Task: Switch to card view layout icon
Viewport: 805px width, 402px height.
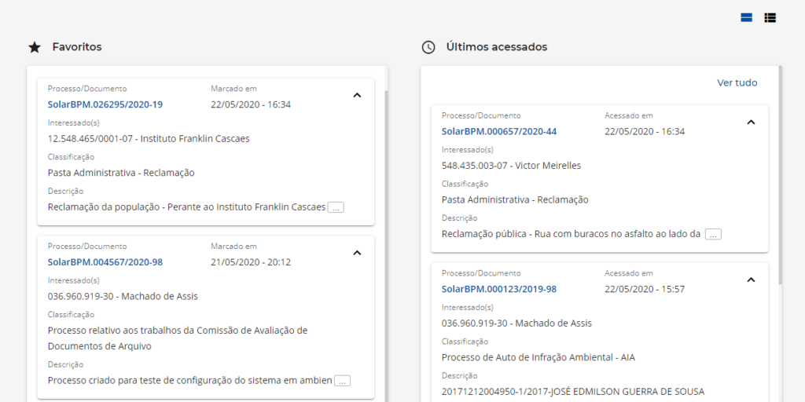Action: (x=747, y=18)
